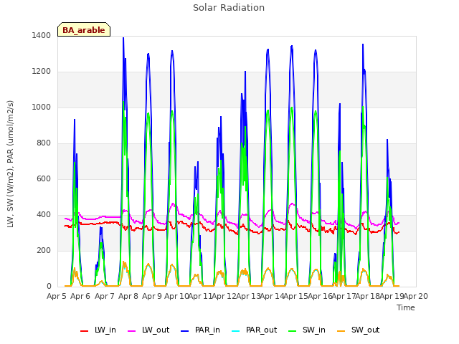Click the blue PAR_in legend swatch

pyautogui.click(x=185, y=331)
